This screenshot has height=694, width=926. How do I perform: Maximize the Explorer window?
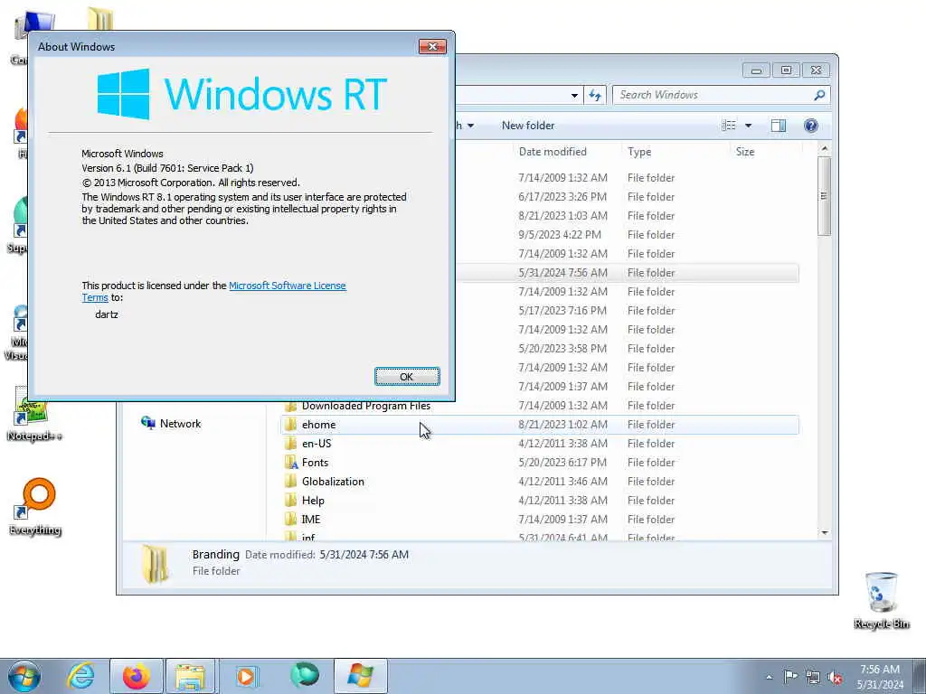pos(786,70)
